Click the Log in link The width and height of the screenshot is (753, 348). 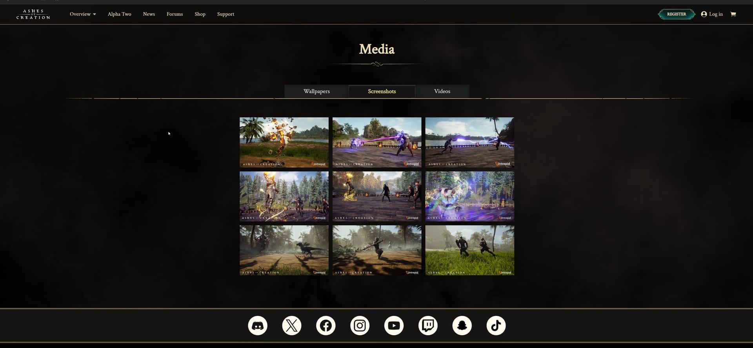point(712,14)
